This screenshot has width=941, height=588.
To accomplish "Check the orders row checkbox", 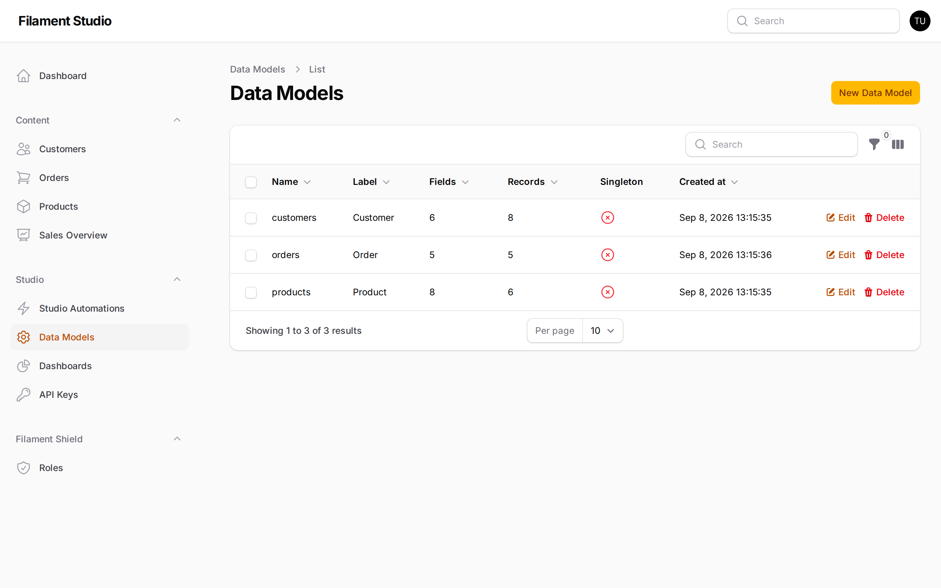I will point(251,255).
